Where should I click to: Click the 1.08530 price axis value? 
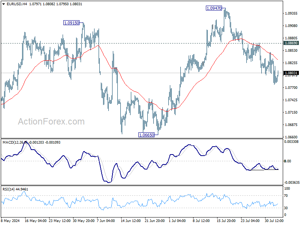point(291,51)
